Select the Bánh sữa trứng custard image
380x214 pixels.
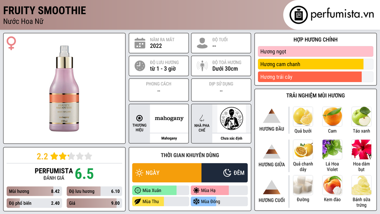(361, 185)
